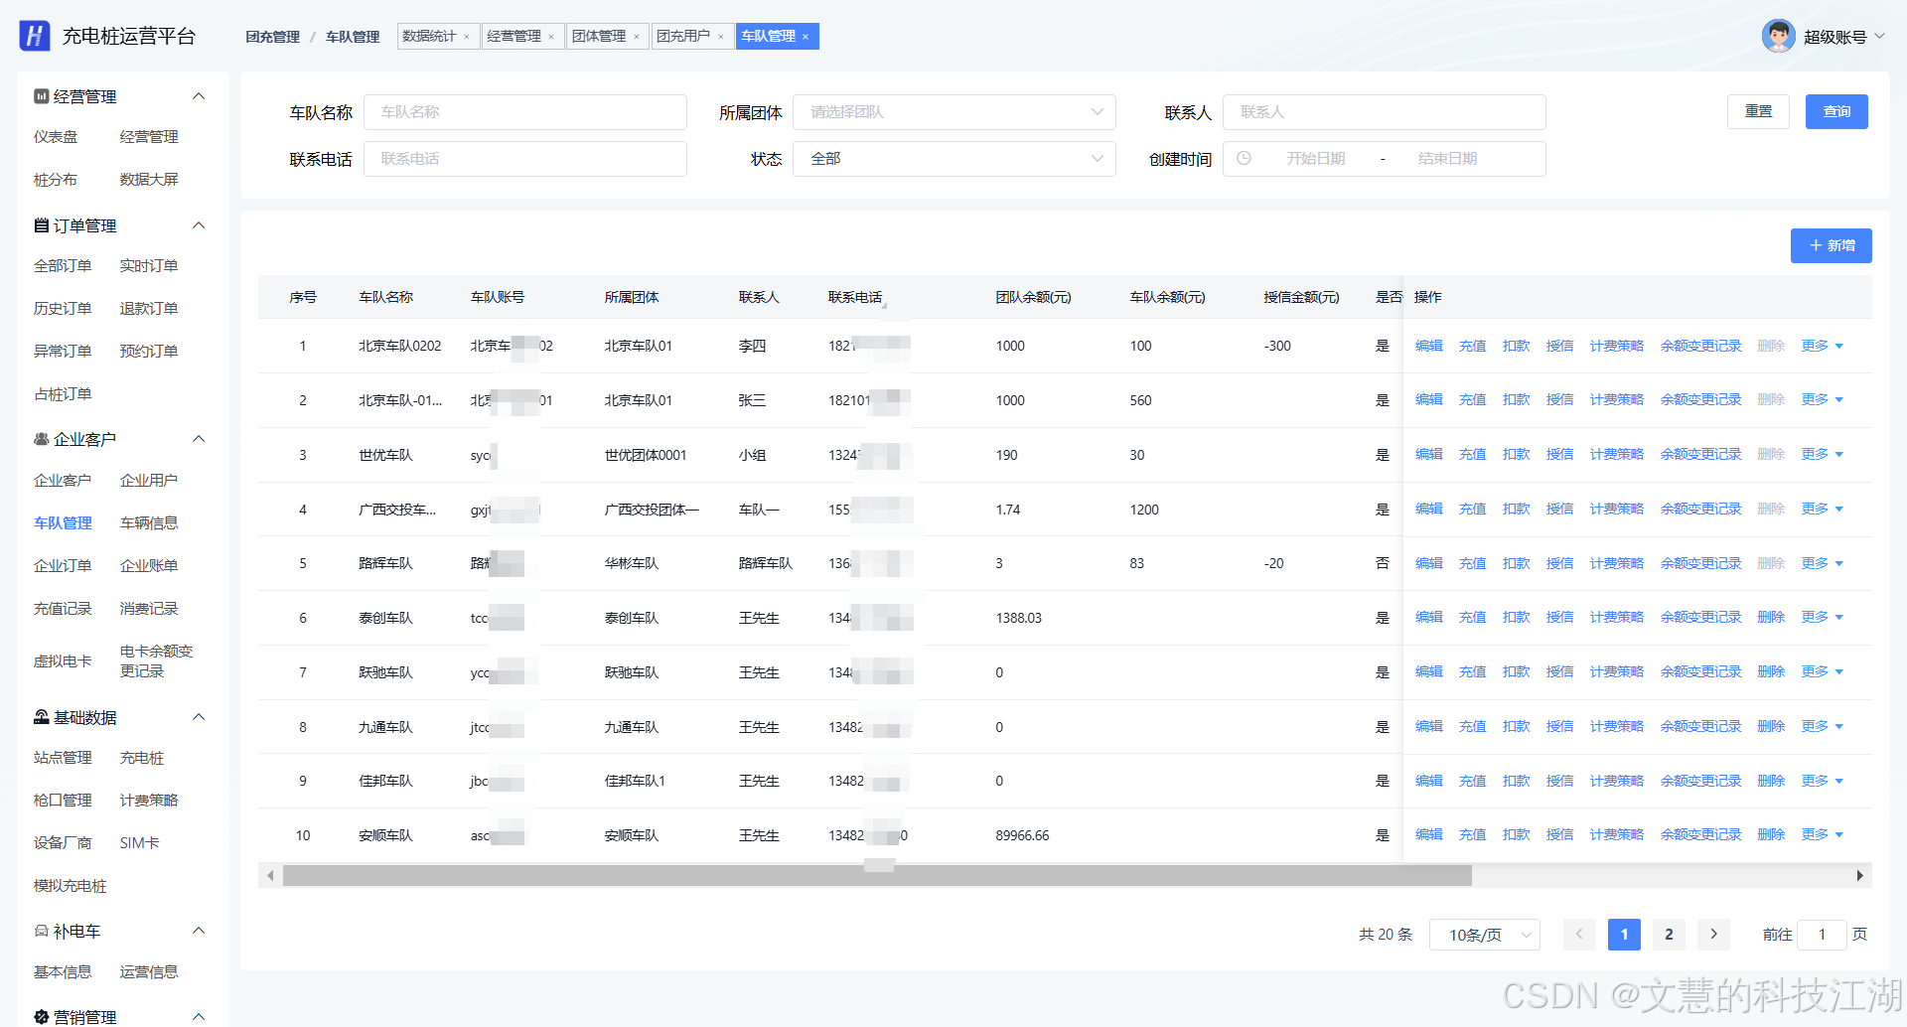This screenshot has height=1027, width=1907.
Task: Go to next page arrow
Action: tap(1713, 935)
